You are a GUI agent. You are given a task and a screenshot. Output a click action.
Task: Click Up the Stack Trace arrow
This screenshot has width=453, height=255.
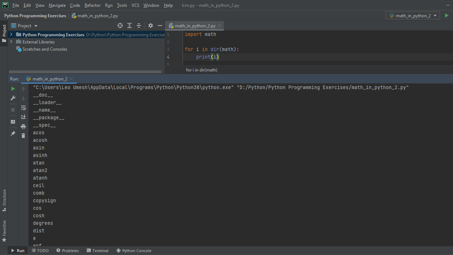click(23, 89)
